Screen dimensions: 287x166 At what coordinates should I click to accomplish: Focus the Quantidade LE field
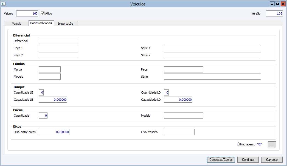click(x=41, y=92)
